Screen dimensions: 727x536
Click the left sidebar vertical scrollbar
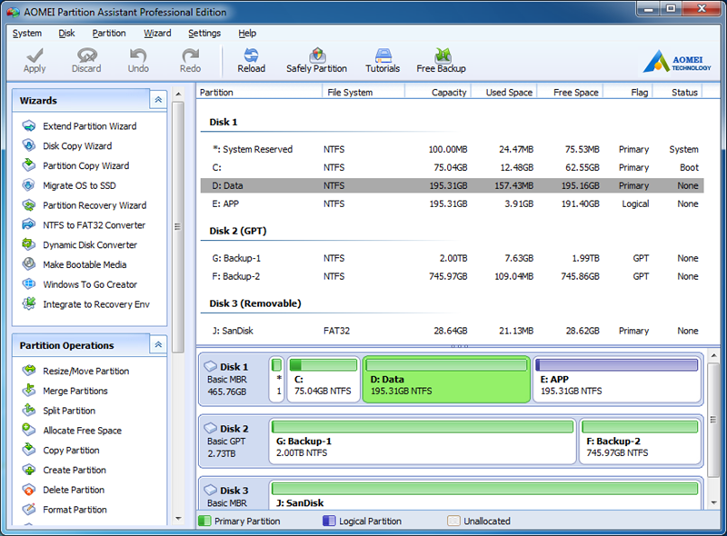[x=177, y=227]
